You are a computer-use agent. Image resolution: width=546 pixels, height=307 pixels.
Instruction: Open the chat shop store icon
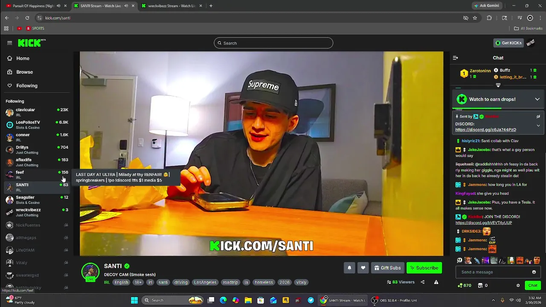click(x=480, y=285)
